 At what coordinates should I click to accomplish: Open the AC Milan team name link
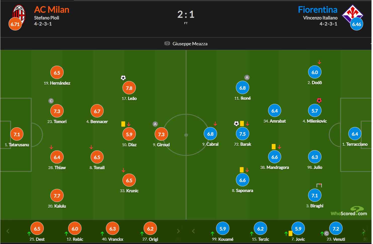coord(52,10)
